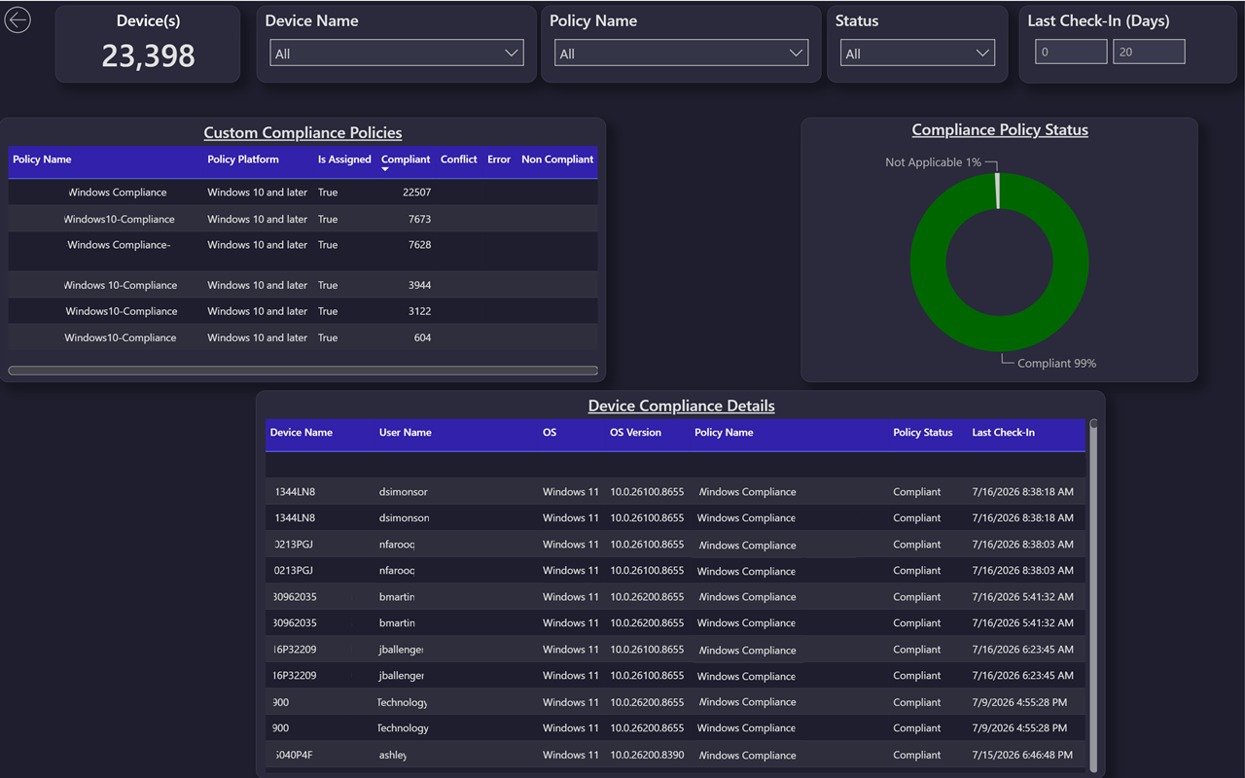The width and height of the screenshot is (1245, 778).
Task: Click the Device Compliance Details title
Action: coord(681,406)
